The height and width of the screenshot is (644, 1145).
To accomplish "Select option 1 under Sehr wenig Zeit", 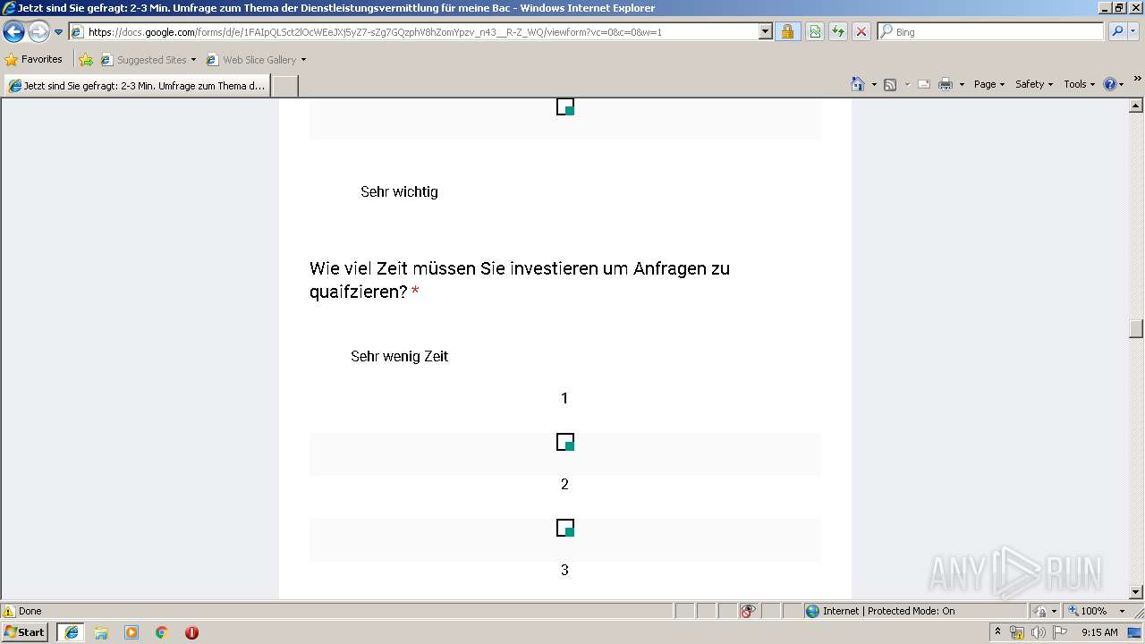I will [565, 442].
